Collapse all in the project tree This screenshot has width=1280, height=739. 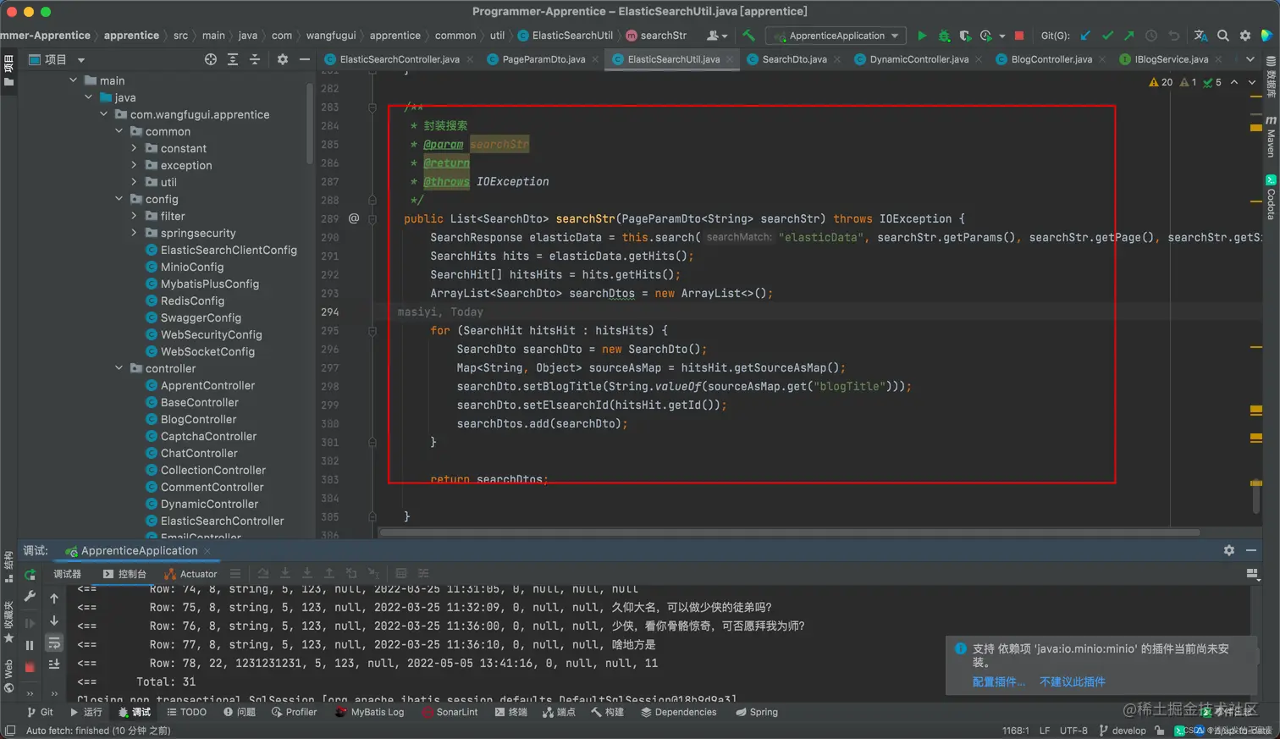click(x=255, y=59)
